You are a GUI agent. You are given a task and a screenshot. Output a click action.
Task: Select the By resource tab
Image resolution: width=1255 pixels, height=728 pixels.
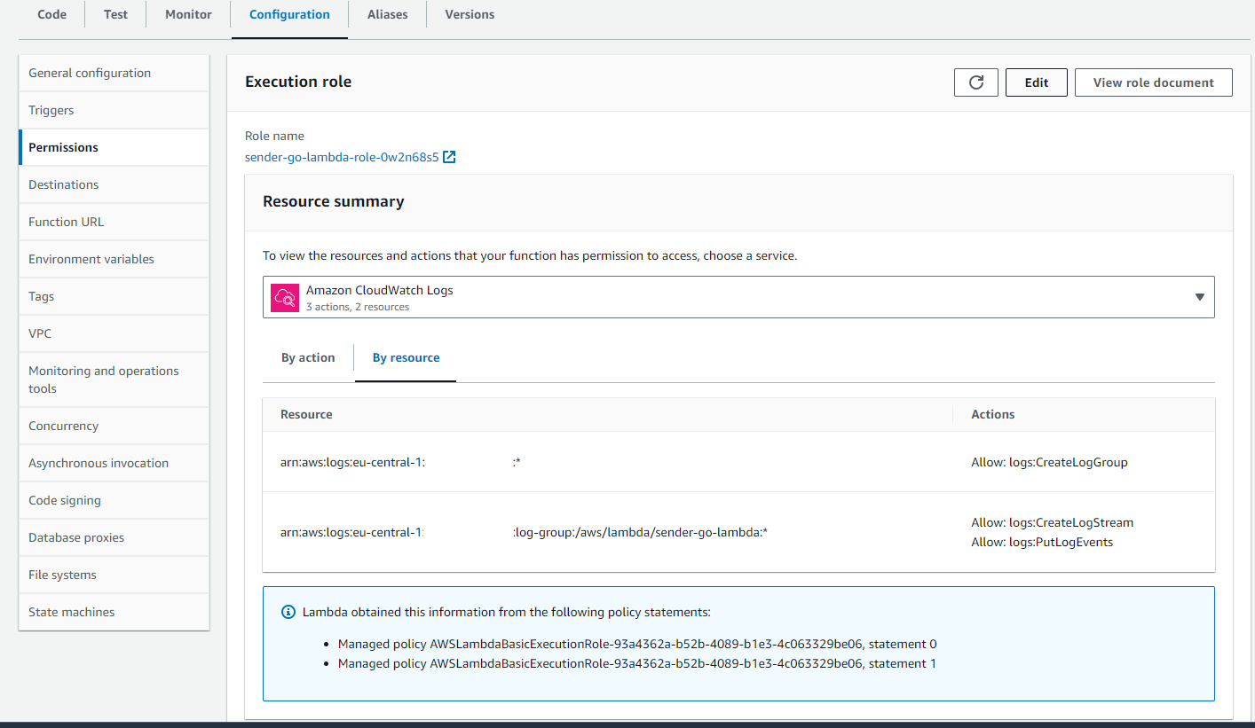[406, 358]
